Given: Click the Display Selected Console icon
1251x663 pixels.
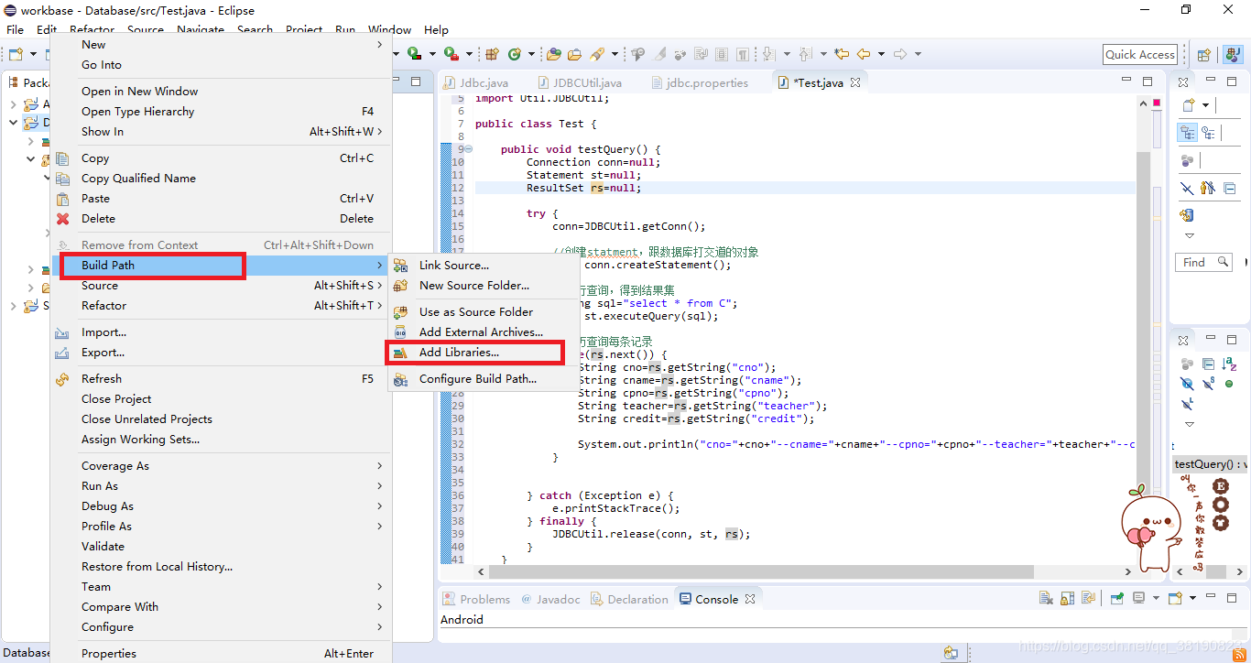Looking at the screenshot, I should coord(1138,599).
